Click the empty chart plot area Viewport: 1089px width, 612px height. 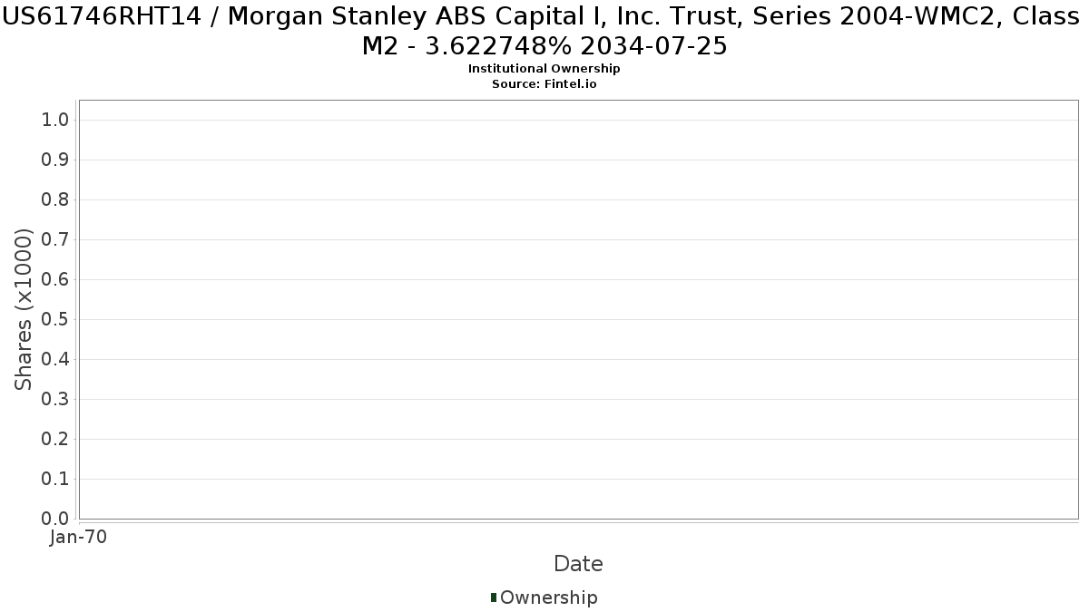tap(578, 309)
